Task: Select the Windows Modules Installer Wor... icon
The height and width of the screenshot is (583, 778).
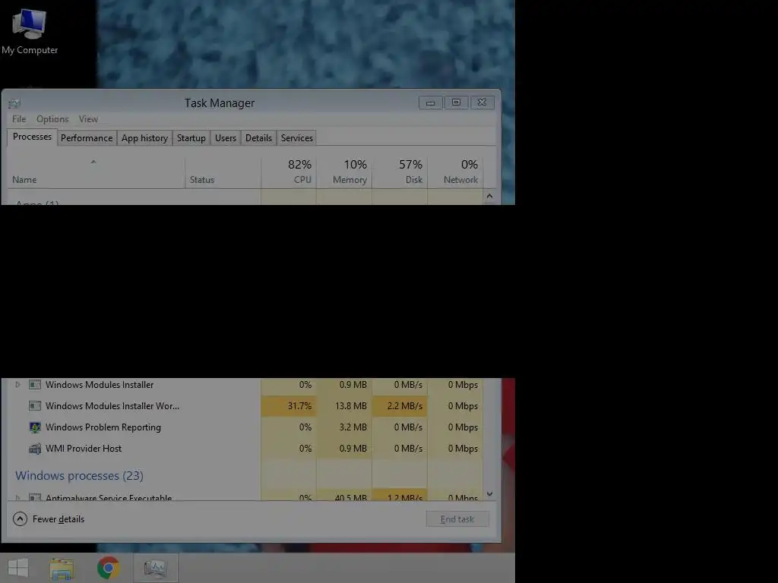Action: [x=35, y=406]
